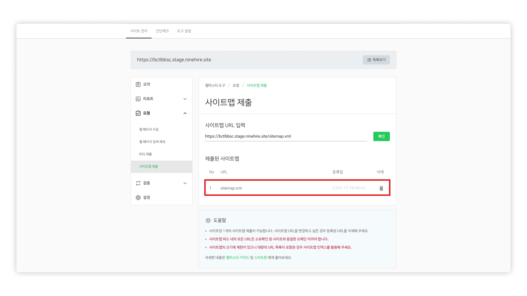Switch to the 간단체크 tab

(x=162, y=31)
